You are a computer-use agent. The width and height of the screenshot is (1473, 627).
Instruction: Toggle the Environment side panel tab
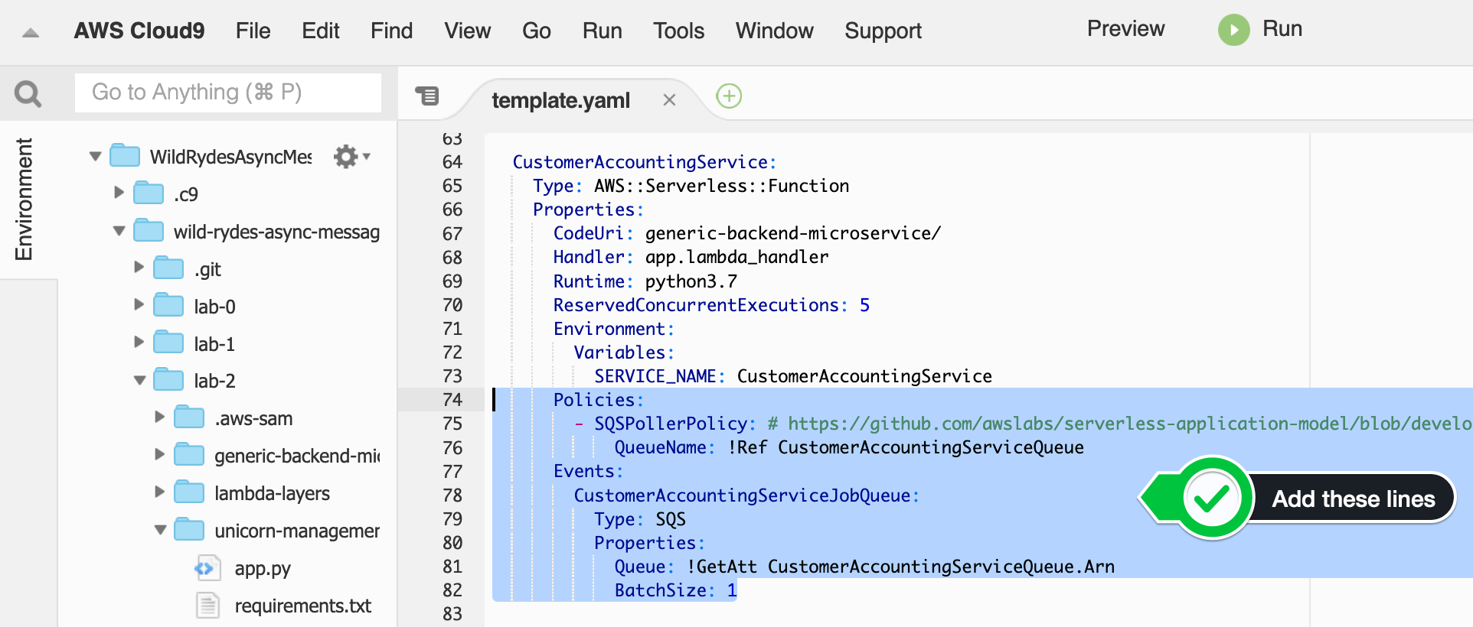(x=24, y=199)
